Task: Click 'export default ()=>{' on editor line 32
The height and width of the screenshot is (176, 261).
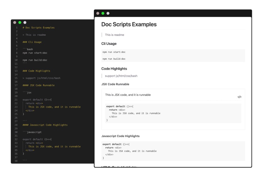Action: point(37,140)
